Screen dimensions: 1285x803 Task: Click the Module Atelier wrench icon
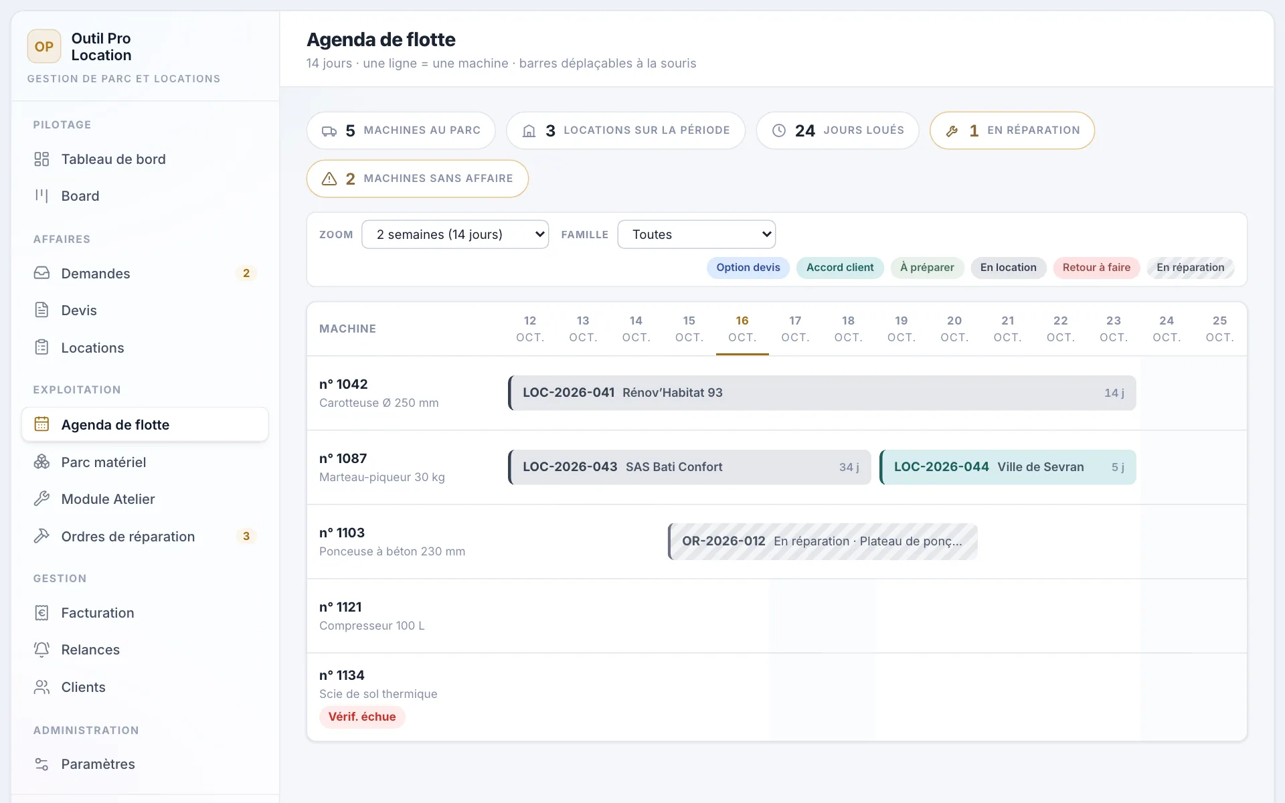point(41,499)
